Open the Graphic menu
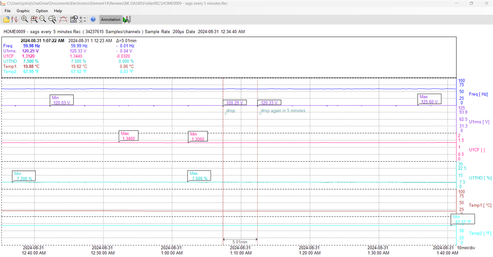 (x=23, y=11)
